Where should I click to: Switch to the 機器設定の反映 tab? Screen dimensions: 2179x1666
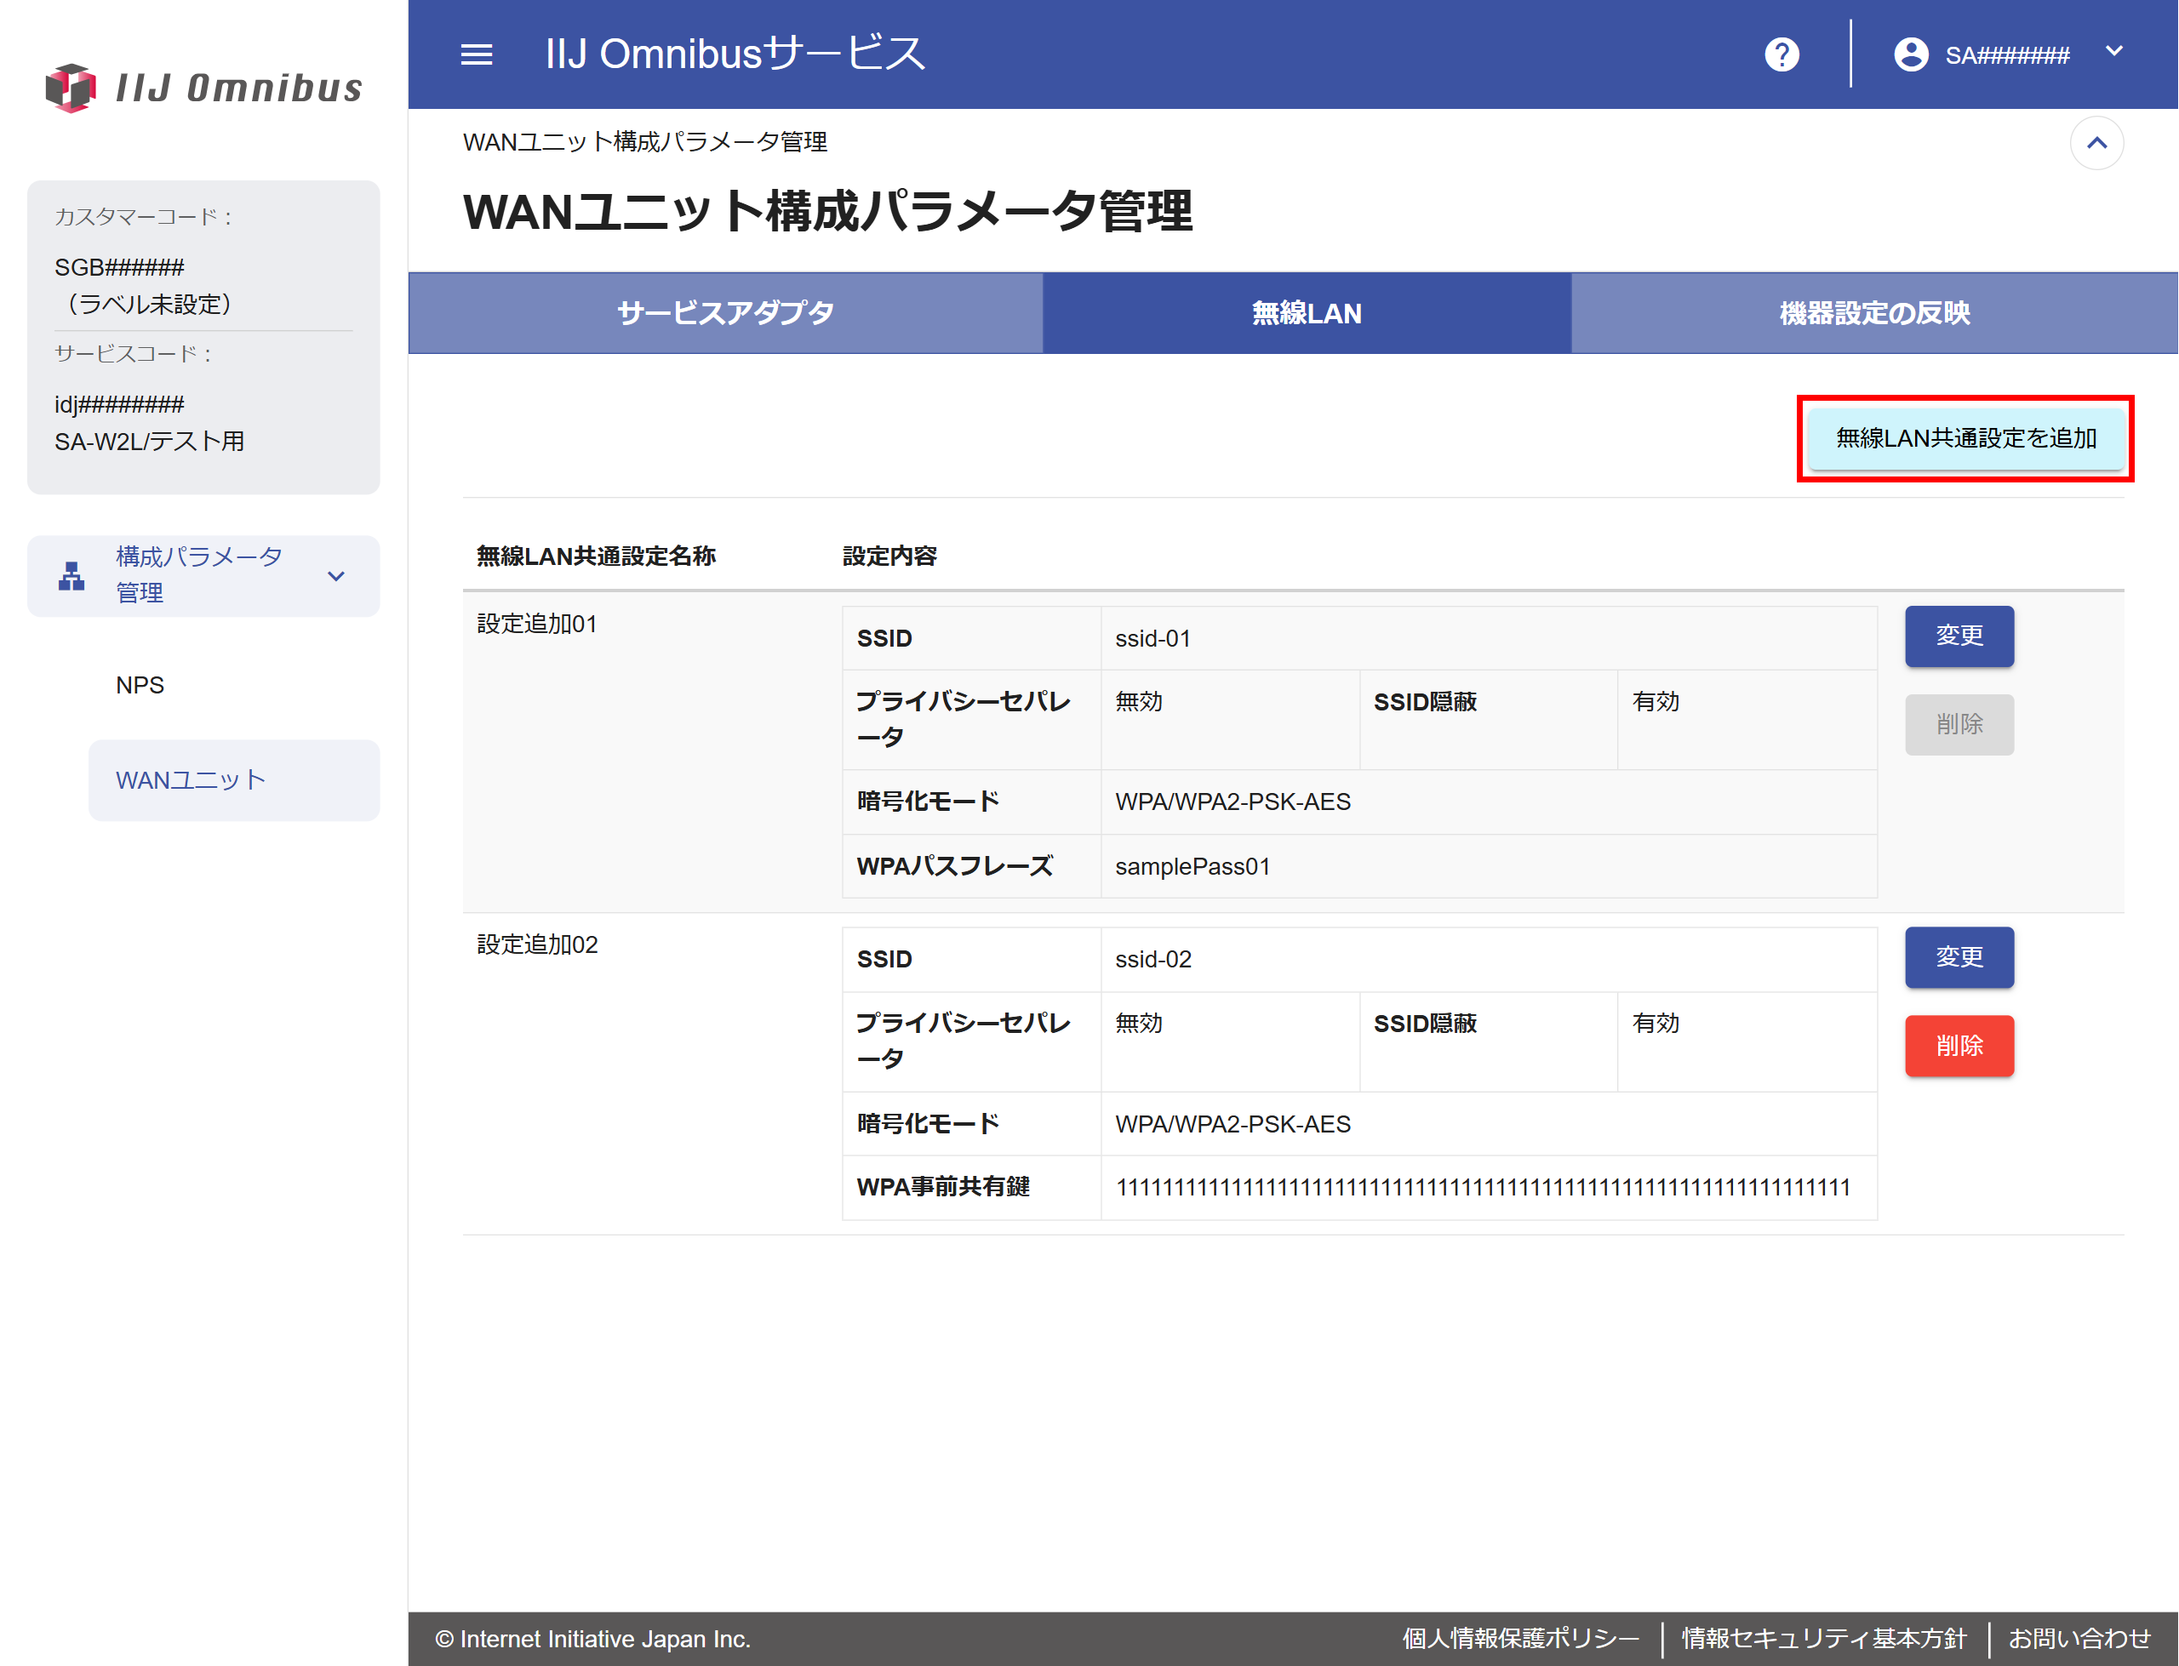tap(1873, 313)
